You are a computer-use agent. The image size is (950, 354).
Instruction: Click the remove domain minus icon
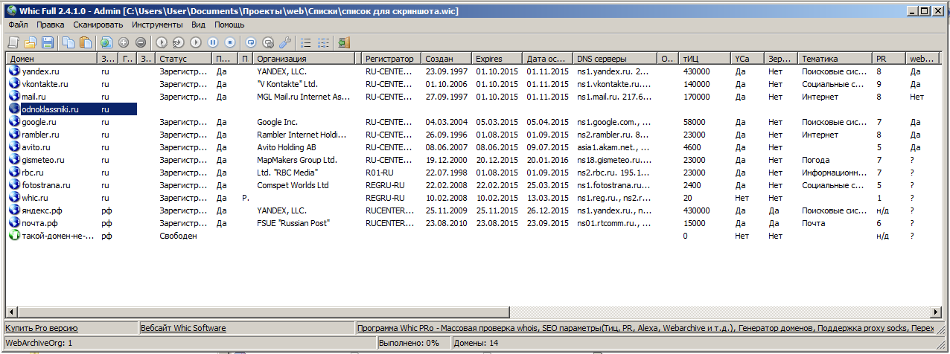pyautogui.click(x=140, y=42)
